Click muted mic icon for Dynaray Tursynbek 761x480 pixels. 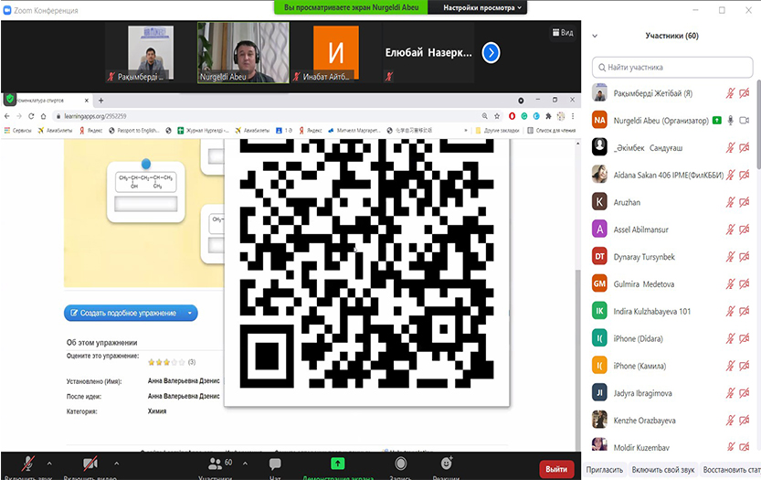[731, 257]
